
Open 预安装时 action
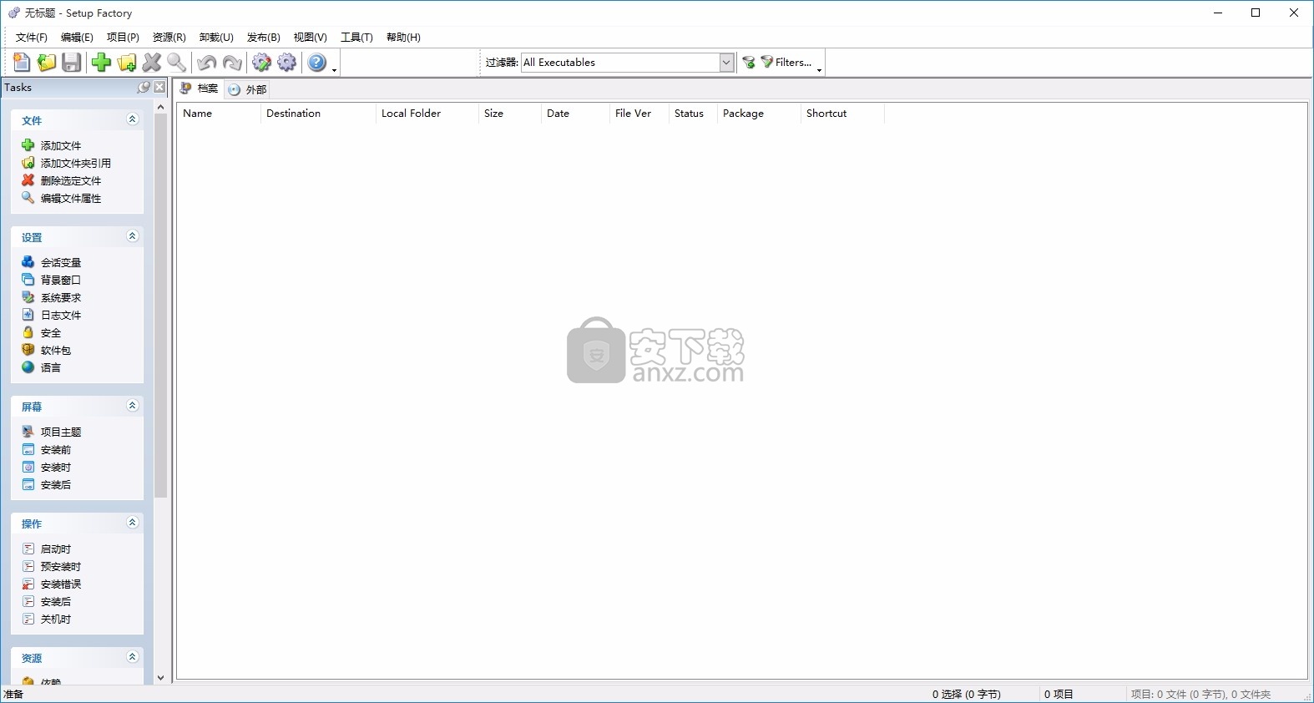point(61,566)
